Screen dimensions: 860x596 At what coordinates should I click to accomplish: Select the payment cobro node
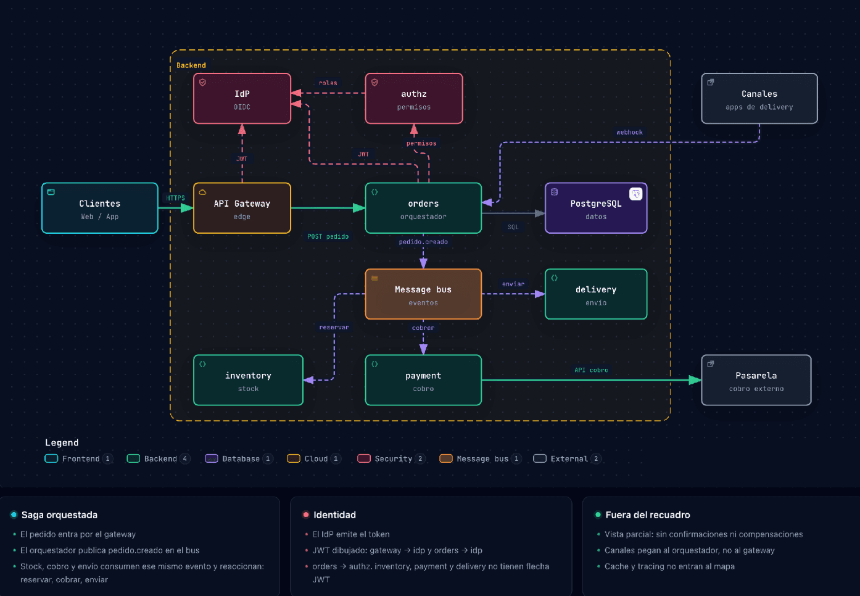[x=423, y=380]
